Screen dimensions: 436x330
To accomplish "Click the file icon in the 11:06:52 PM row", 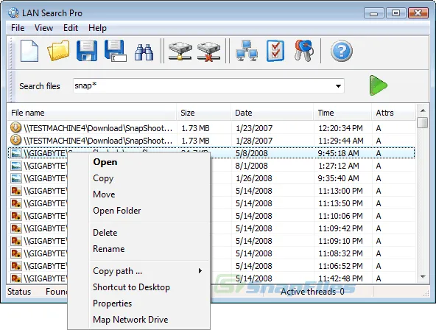I will tap(16, 266).
